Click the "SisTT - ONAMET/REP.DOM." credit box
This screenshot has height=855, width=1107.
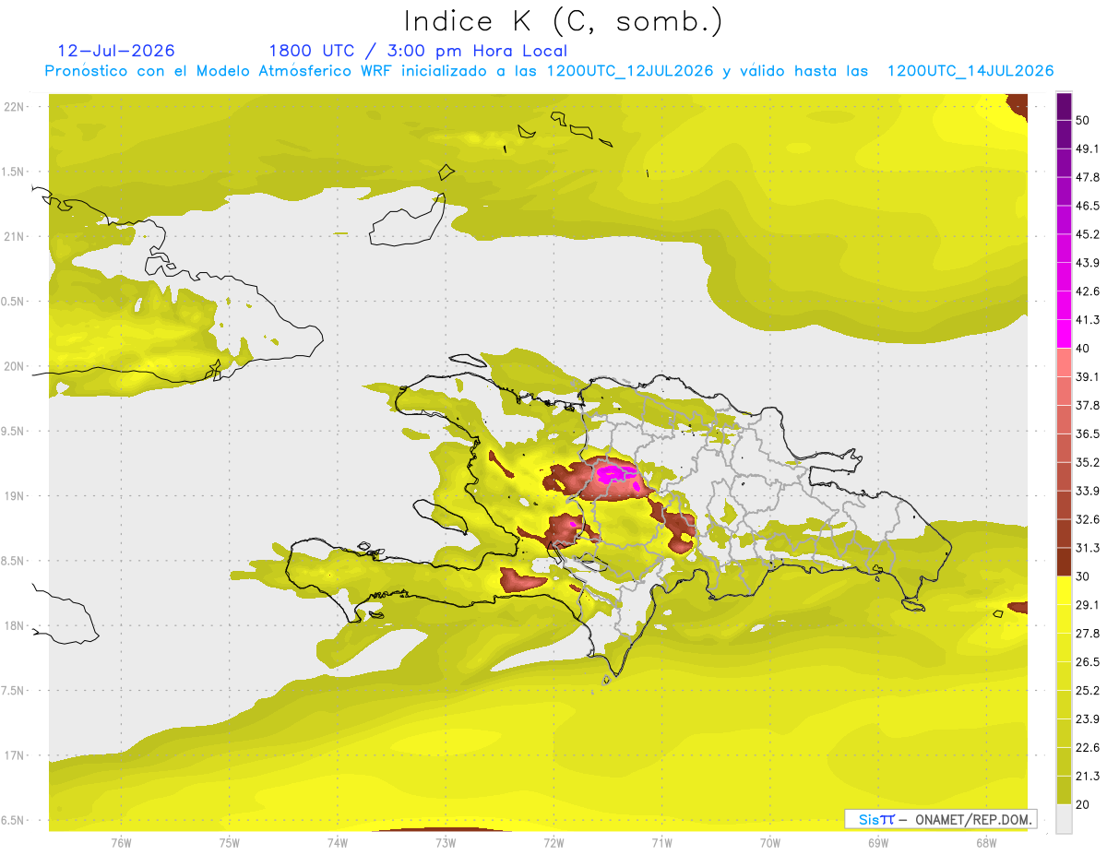coord(941,819)
